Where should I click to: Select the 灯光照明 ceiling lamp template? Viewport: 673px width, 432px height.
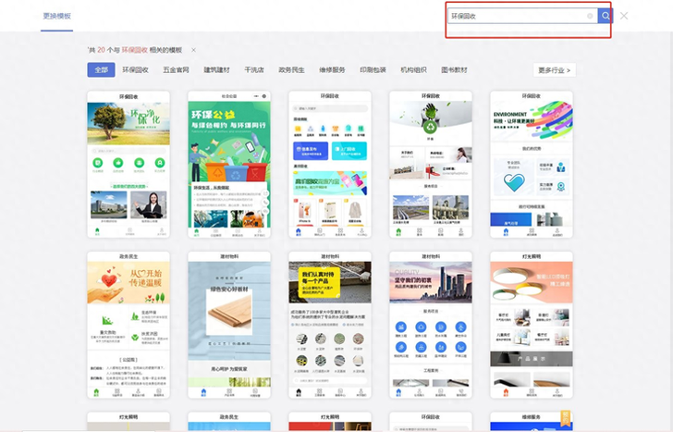coord(532,325)
